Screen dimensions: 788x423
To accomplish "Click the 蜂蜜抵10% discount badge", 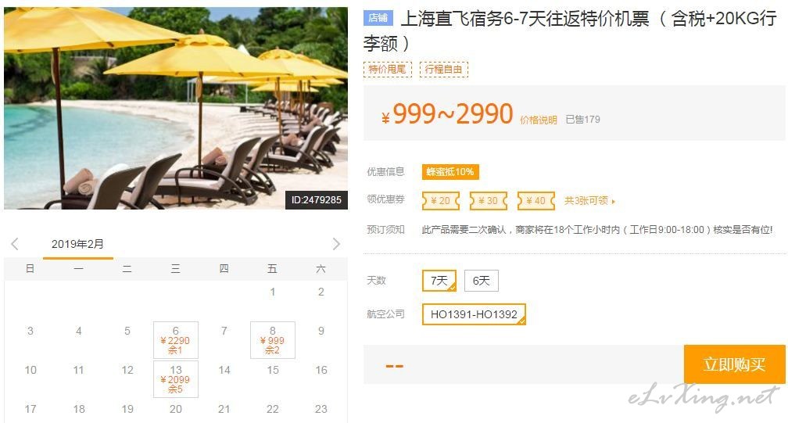I will 450,172.
